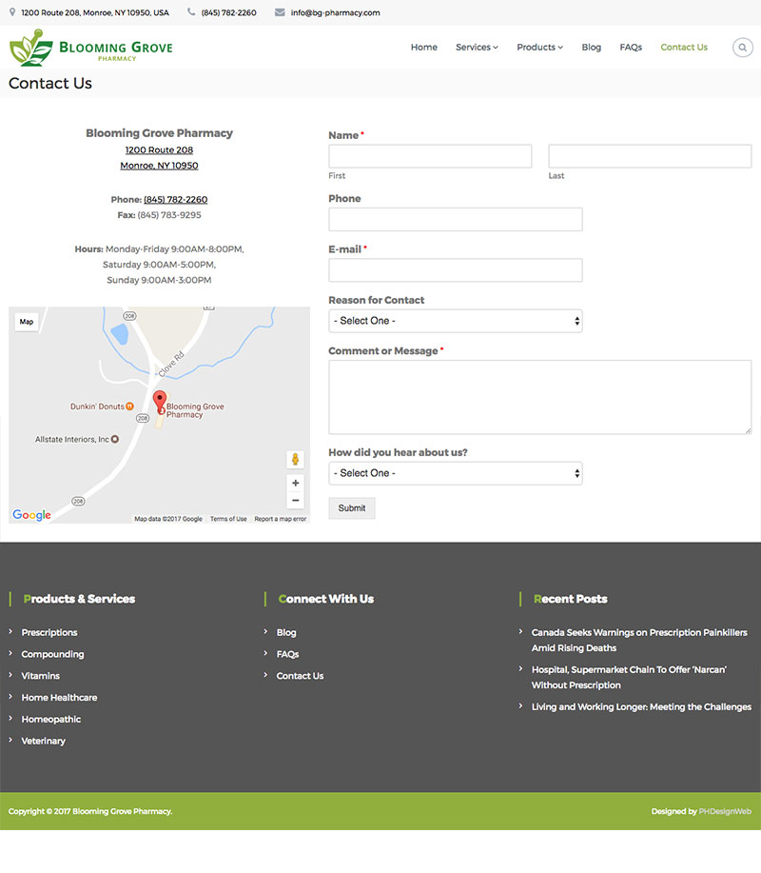The width and height of the screenshot is (761, 873).
Task: Zoom out the map with minus button
Action: pos(296,501)
